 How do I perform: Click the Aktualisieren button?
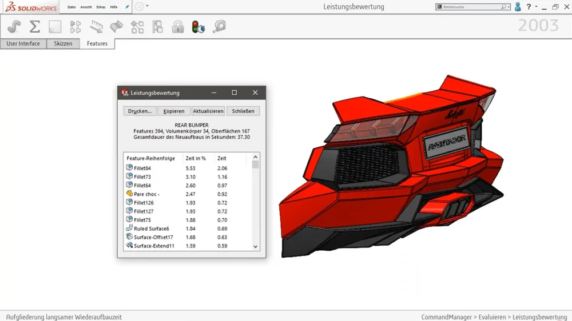pyautogui.click(x=208, y=111)
